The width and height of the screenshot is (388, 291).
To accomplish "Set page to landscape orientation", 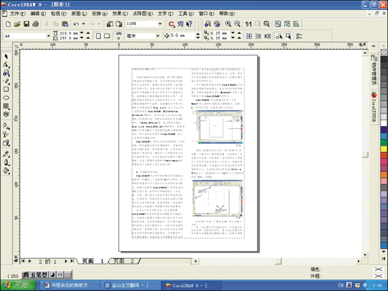I will (107, 36).
